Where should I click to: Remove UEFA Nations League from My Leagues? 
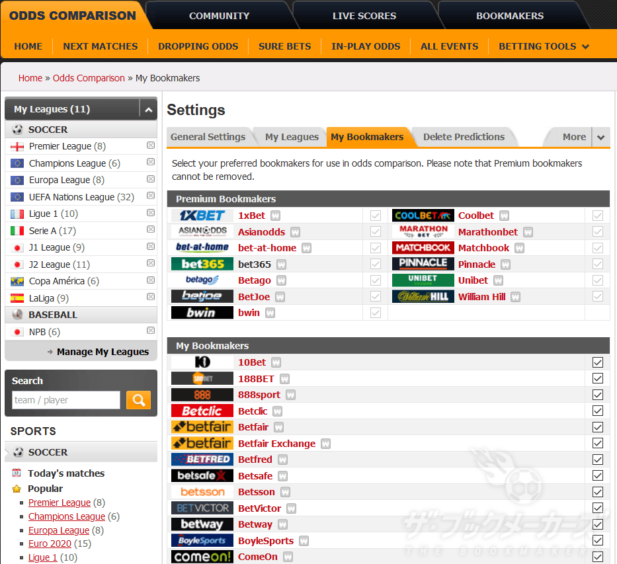pyautogui.click(x=151, y=196)
